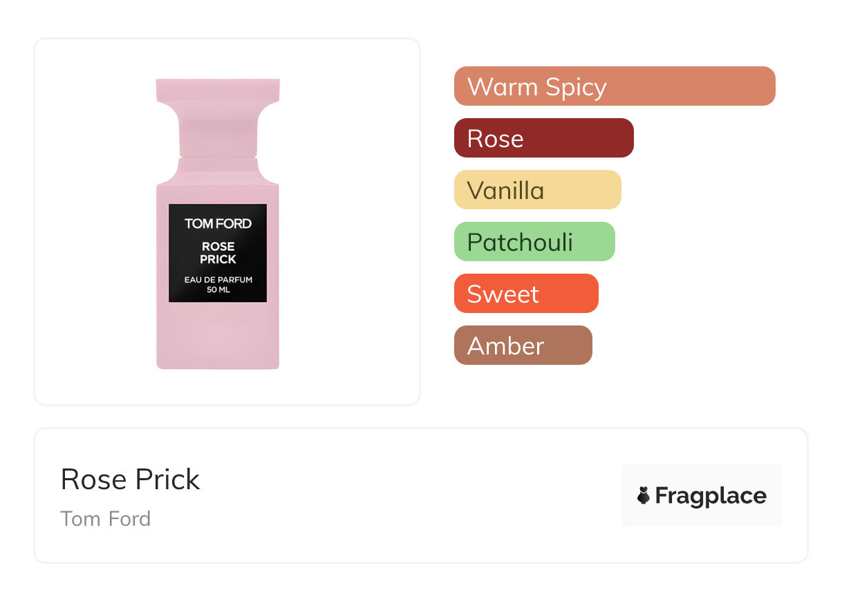Click the grey Tom Ford brand name

[105, 518]
